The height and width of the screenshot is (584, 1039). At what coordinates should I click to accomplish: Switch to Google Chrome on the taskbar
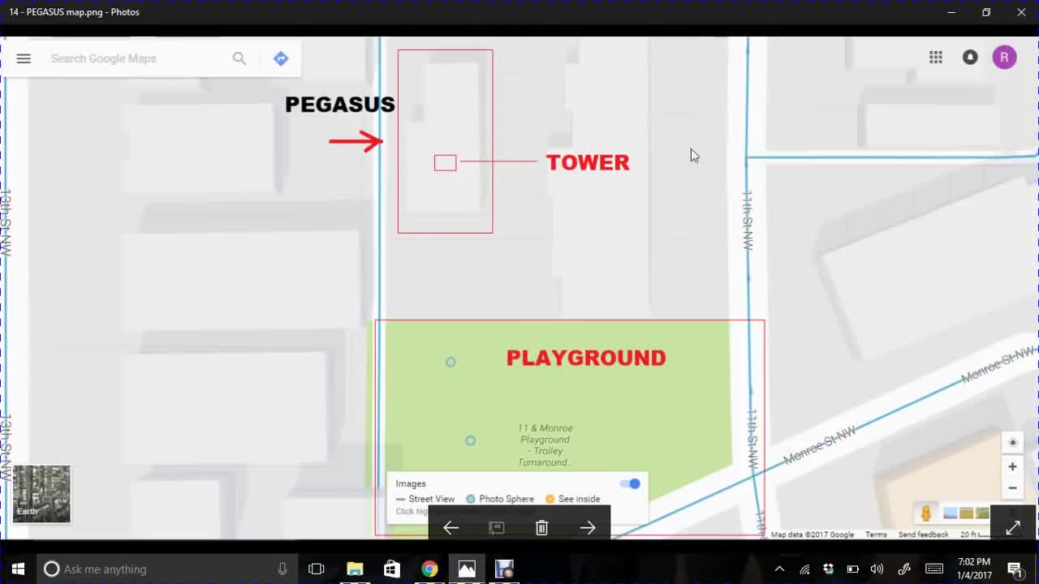click(429, 569)
